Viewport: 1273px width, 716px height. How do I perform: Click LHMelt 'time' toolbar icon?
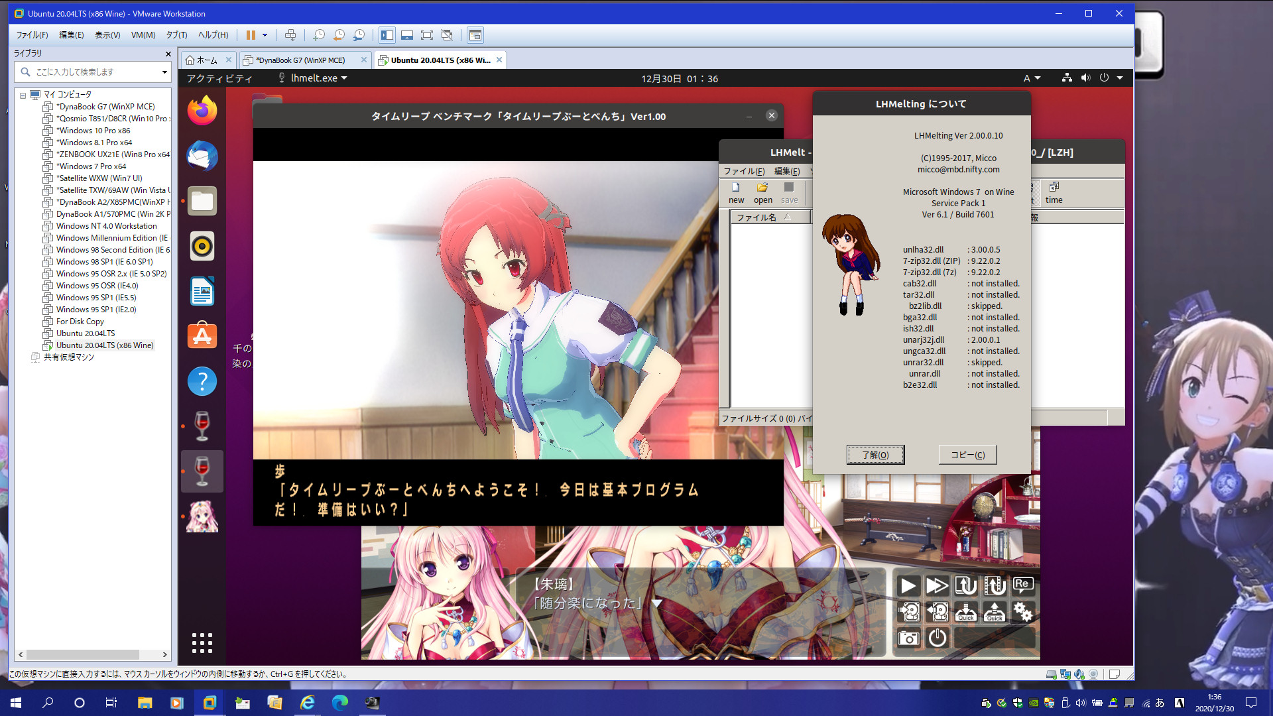click(x=1054, y=193)
